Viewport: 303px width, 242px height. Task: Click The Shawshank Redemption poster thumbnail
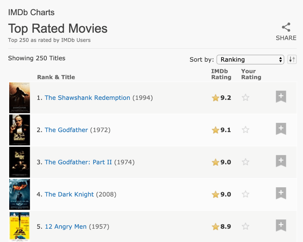click(20, 98)
